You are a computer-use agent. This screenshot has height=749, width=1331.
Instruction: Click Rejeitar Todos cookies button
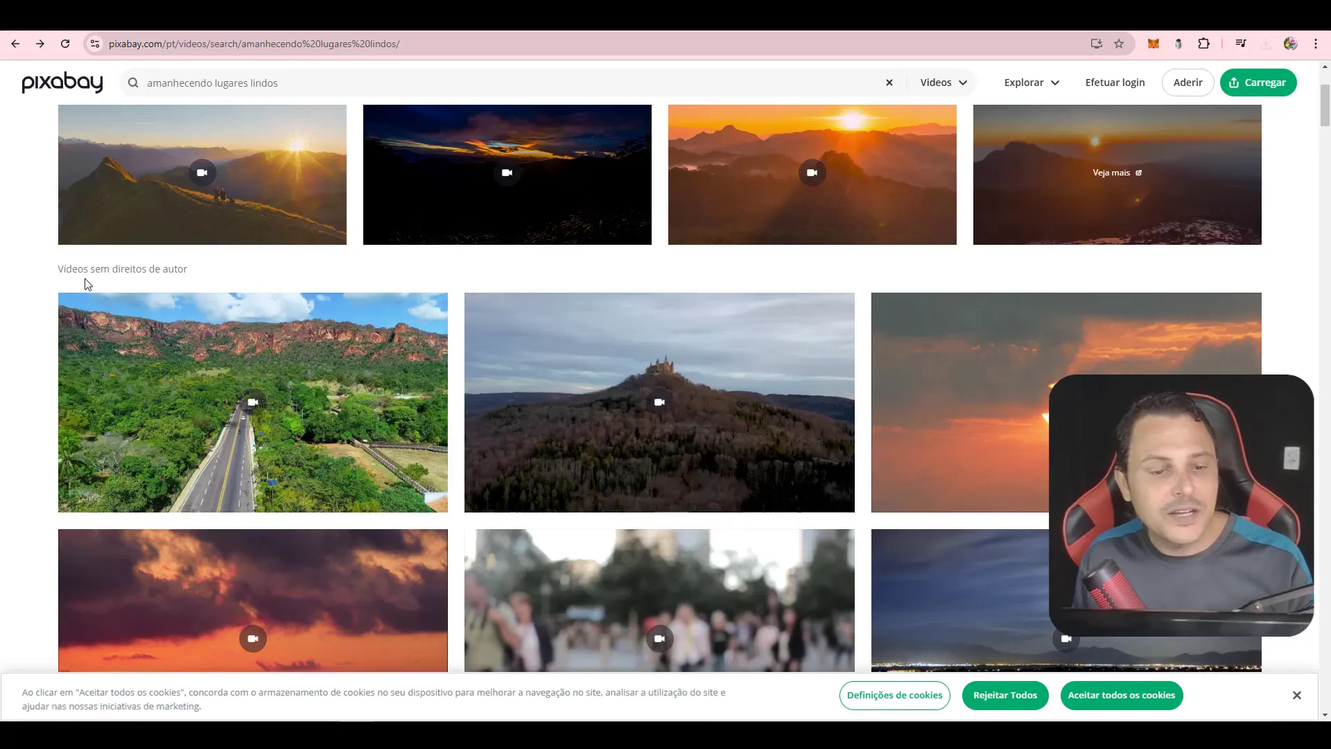[x=1005, y=696]
